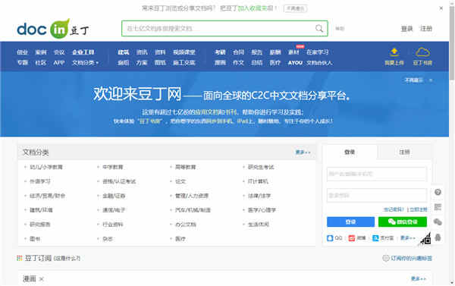The width and height of the screenshot is (455, 286).
Task: Expand 更多 third-party login options
Action: [407, 238]
